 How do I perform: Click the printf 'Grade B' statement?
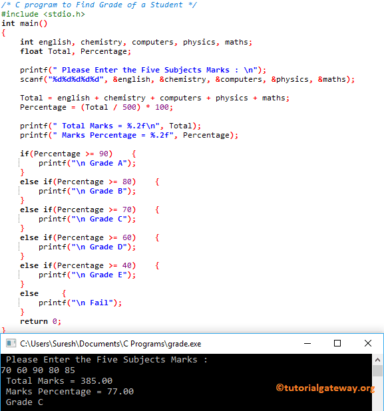[87, 191]
